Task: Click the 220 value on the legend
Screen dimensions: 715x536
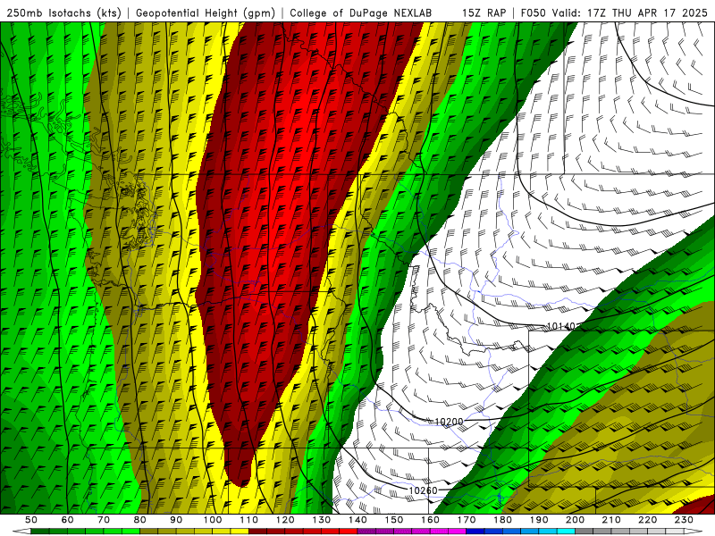Action: pos(648,520)
